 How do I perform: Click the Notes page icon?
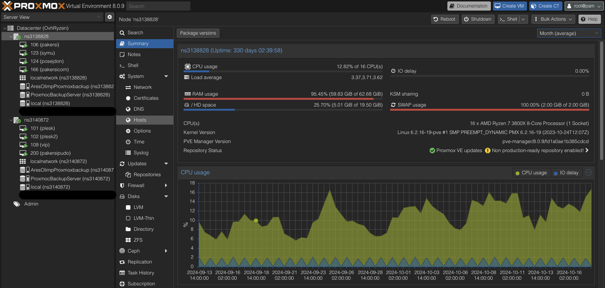122,55
